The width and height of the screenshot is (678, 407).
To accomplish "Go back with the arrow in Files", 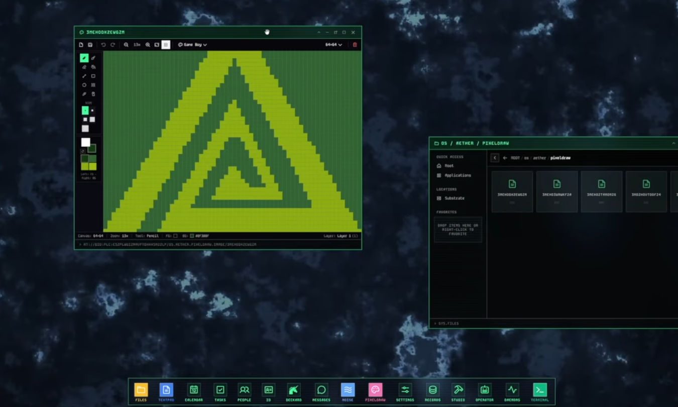I will [x=505, y=158].
